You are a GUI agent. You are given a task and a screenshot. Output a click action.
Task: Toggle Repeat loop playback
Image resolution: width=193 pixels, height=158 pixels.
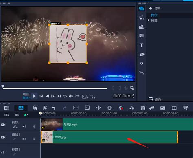coord(65,96)
